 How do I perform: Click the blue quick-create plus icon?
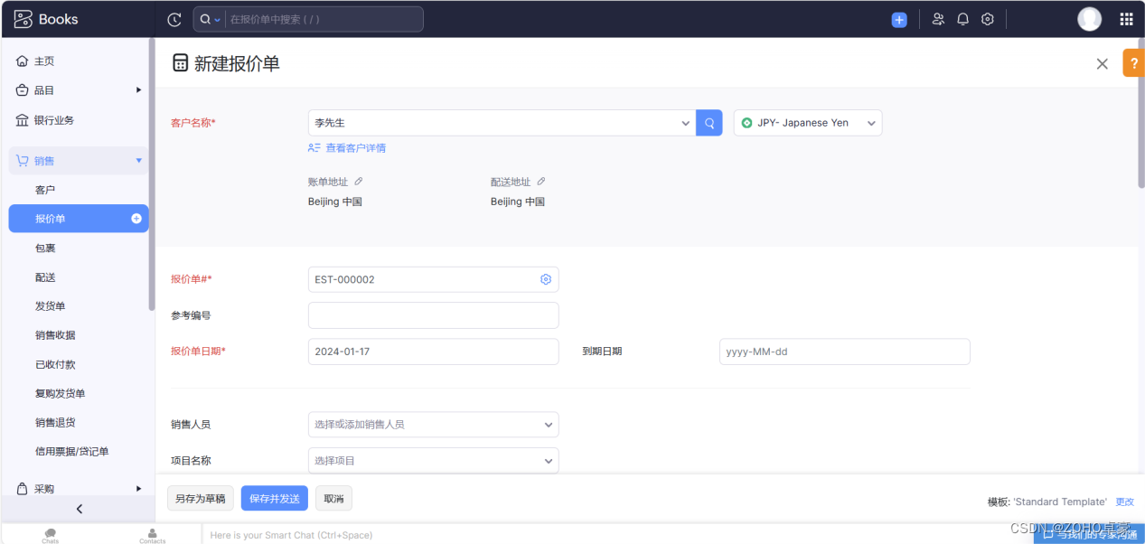click(899, 19)
